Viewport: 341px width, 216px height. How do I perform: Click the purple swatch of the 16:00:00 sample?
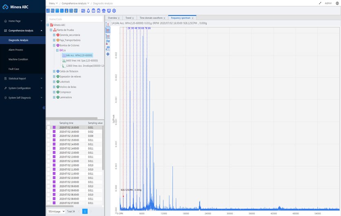(54, 132)
